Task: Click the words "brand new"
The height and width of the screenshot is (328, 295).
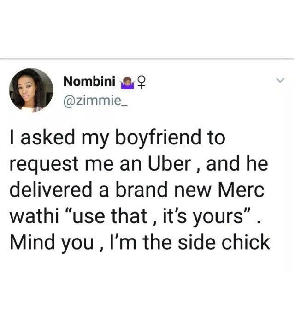Action: click(x=163, y=190)
